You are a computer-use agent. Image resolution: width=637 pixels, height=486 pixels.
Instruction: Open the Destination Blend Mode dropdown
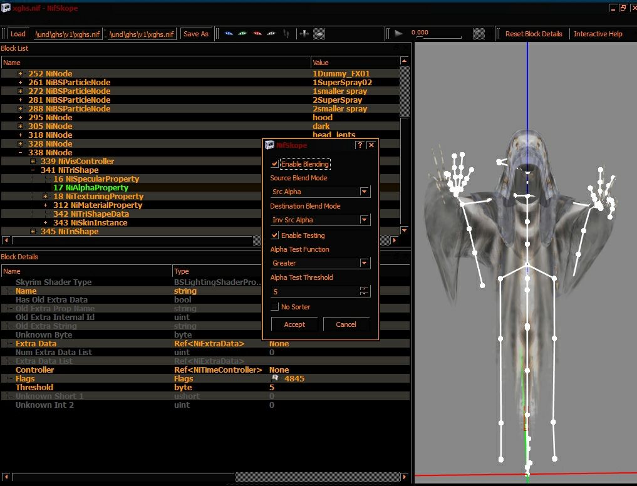321,220
